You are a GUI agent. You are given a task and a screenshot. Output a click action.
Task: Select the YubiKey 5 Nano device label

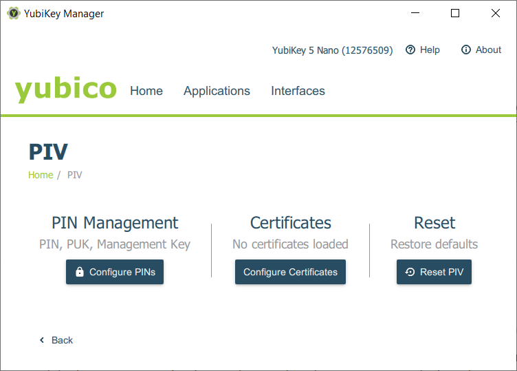(332, 50)
